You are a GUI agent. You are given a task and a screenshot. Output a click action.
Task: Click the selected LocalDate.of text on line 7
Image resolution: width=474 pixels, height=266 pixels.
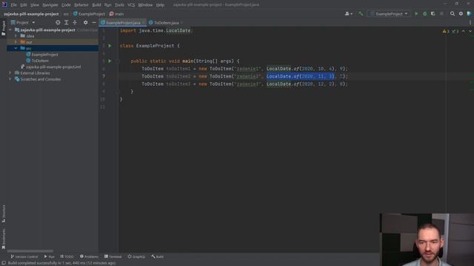point(301,76)
